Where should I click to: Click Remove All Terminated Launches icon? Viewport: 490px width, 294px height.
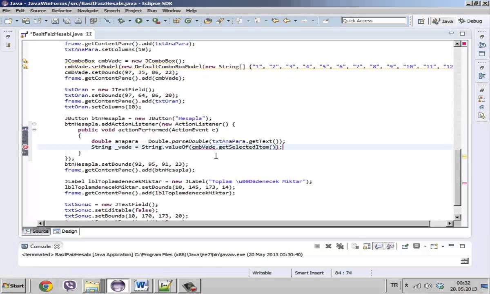pos(340,246)
